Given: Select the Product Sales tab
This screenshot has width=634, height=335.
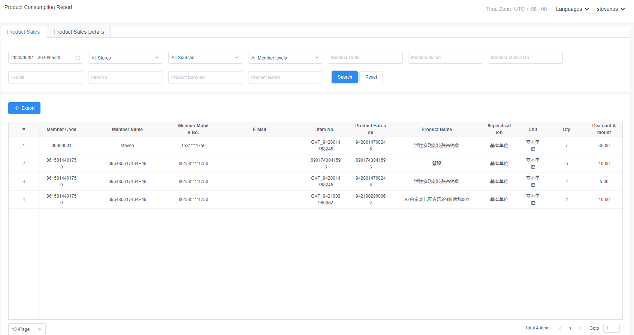Looking at the screenshot, I should pyautogui.click(x=23, y=32).
